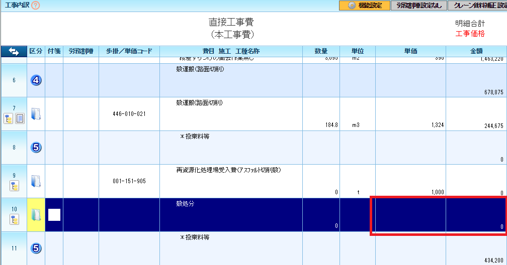Click the 数量 cell of row 10
507x265 pixels.
pyautogui.click(x=321, y=215)
